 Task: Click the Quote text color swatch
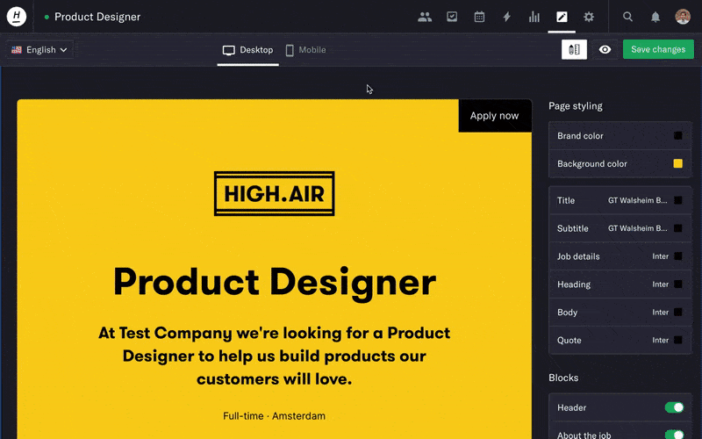677,340
